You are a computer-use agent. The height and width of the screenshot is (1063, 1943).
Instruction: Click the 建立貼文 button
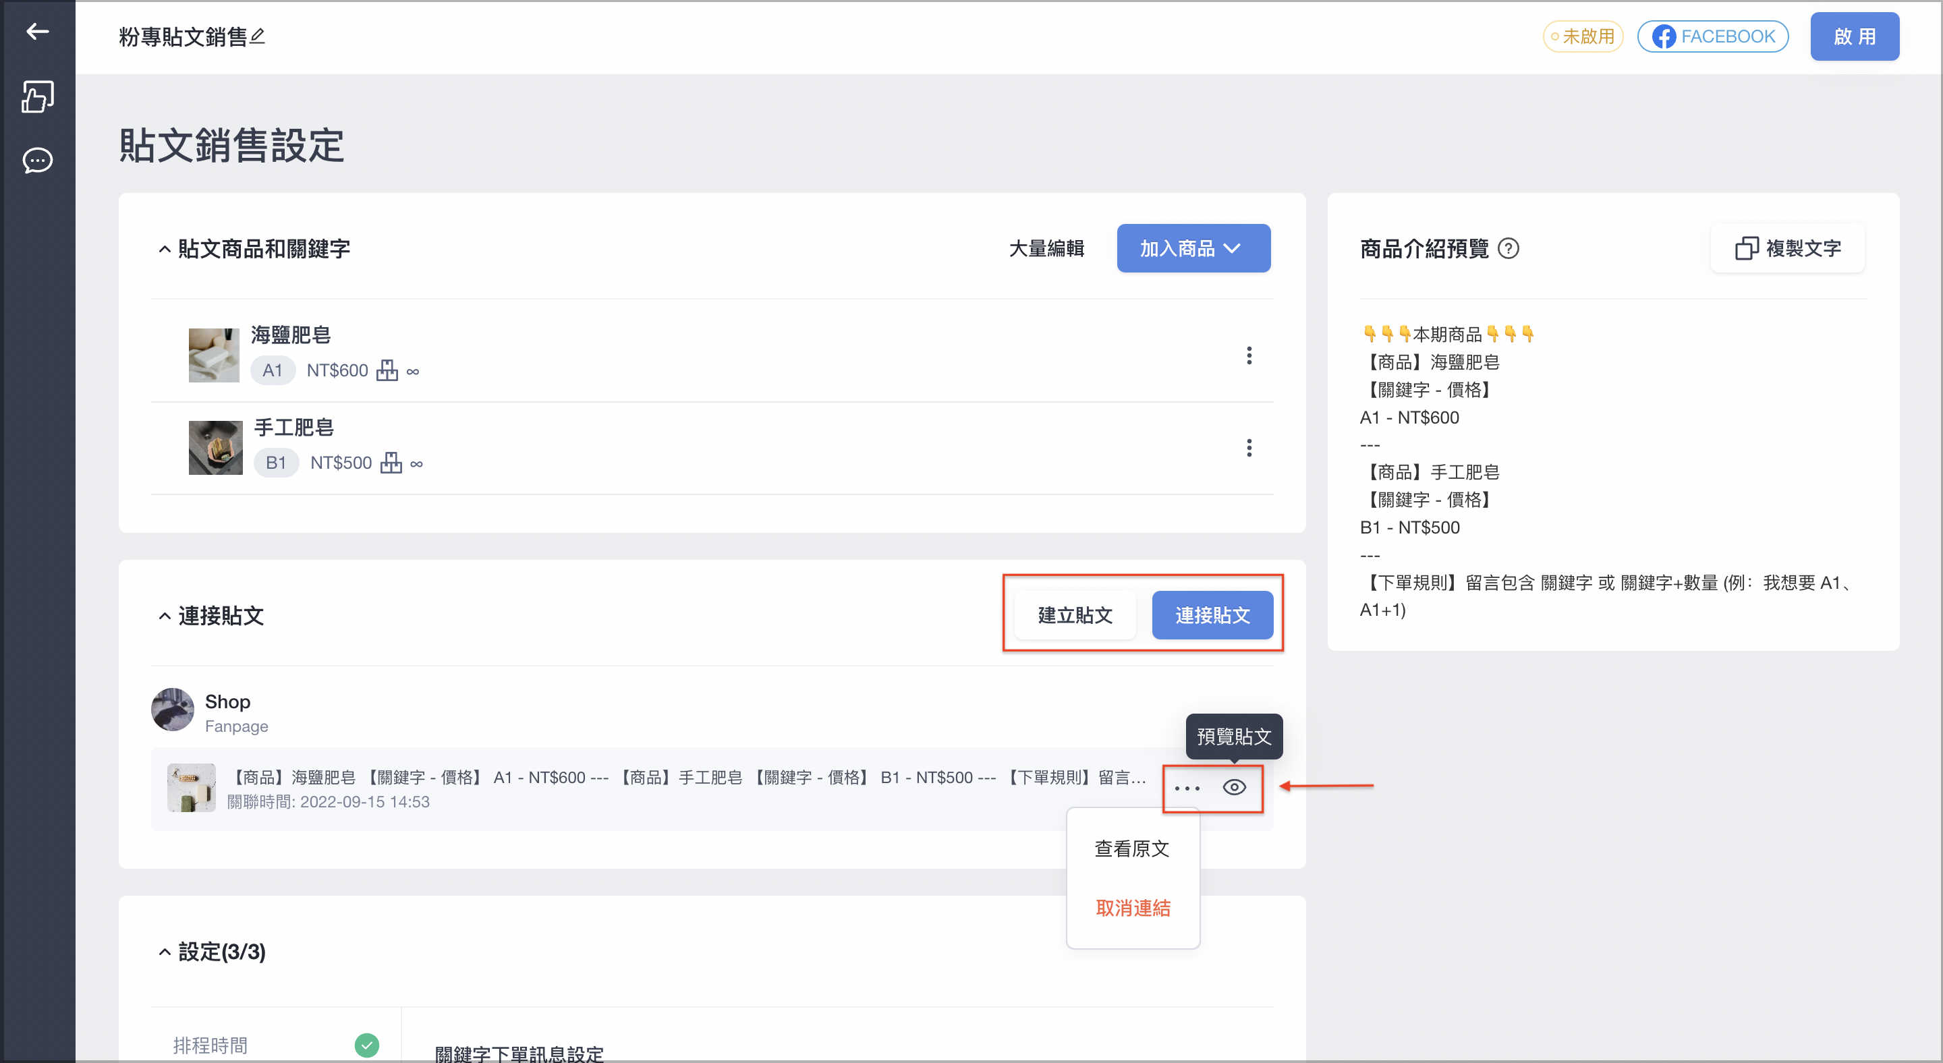(x=1075, y=615)
